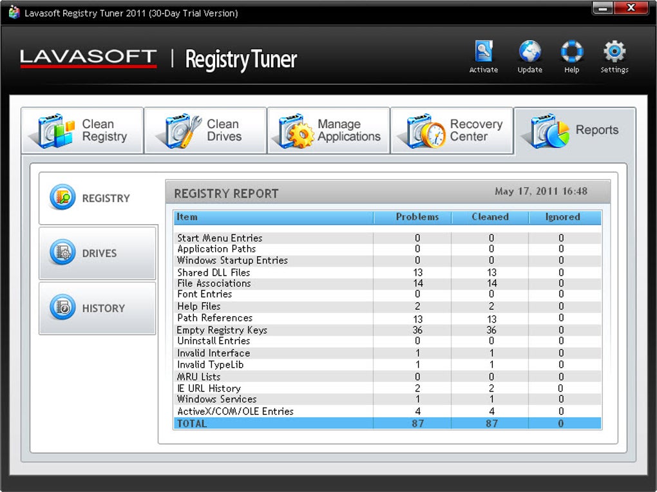Select the Help Files row

tap(388, 307)
